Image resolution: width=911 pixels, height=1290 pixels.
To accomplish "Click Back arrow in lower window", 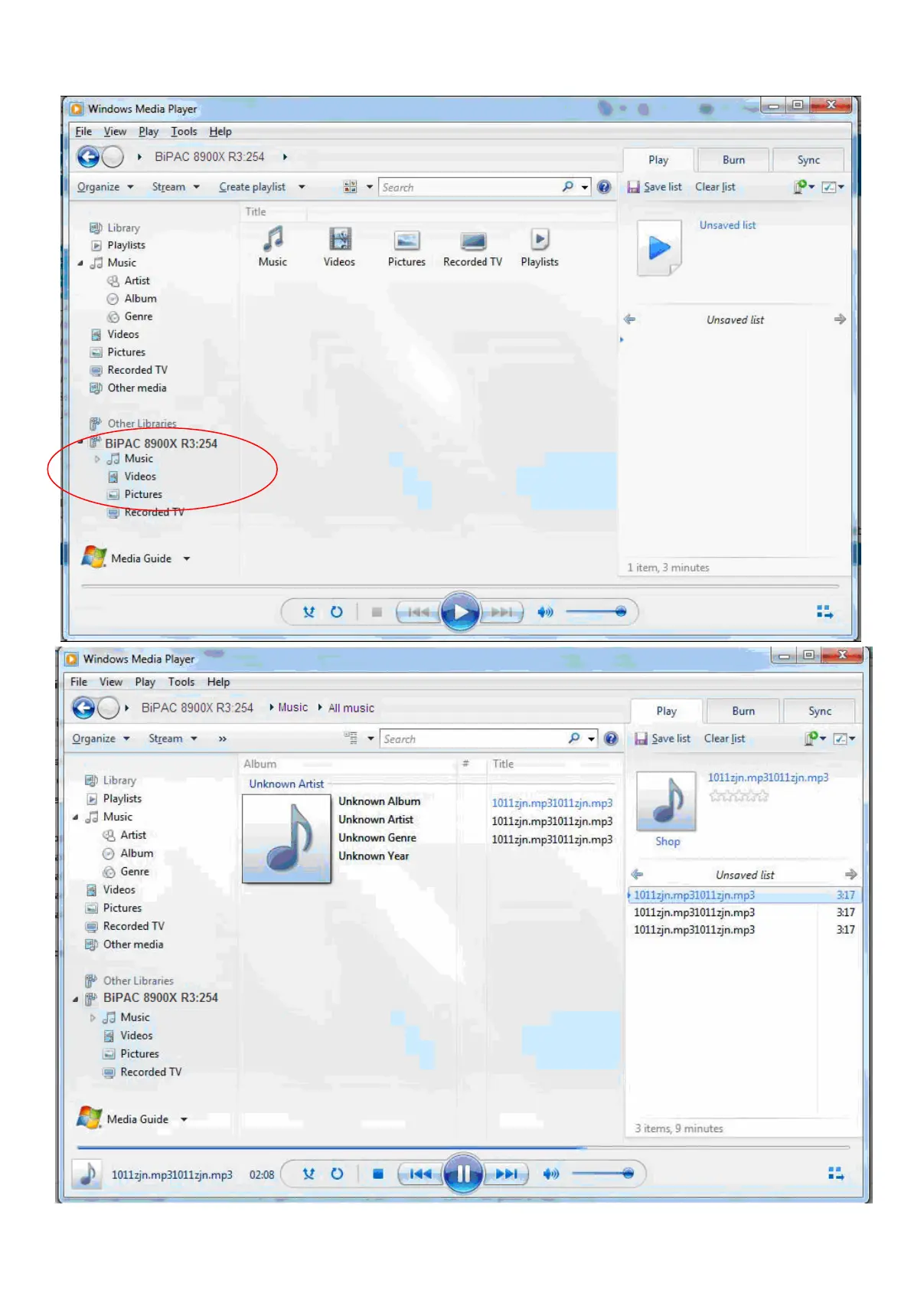I will [83, 708].
